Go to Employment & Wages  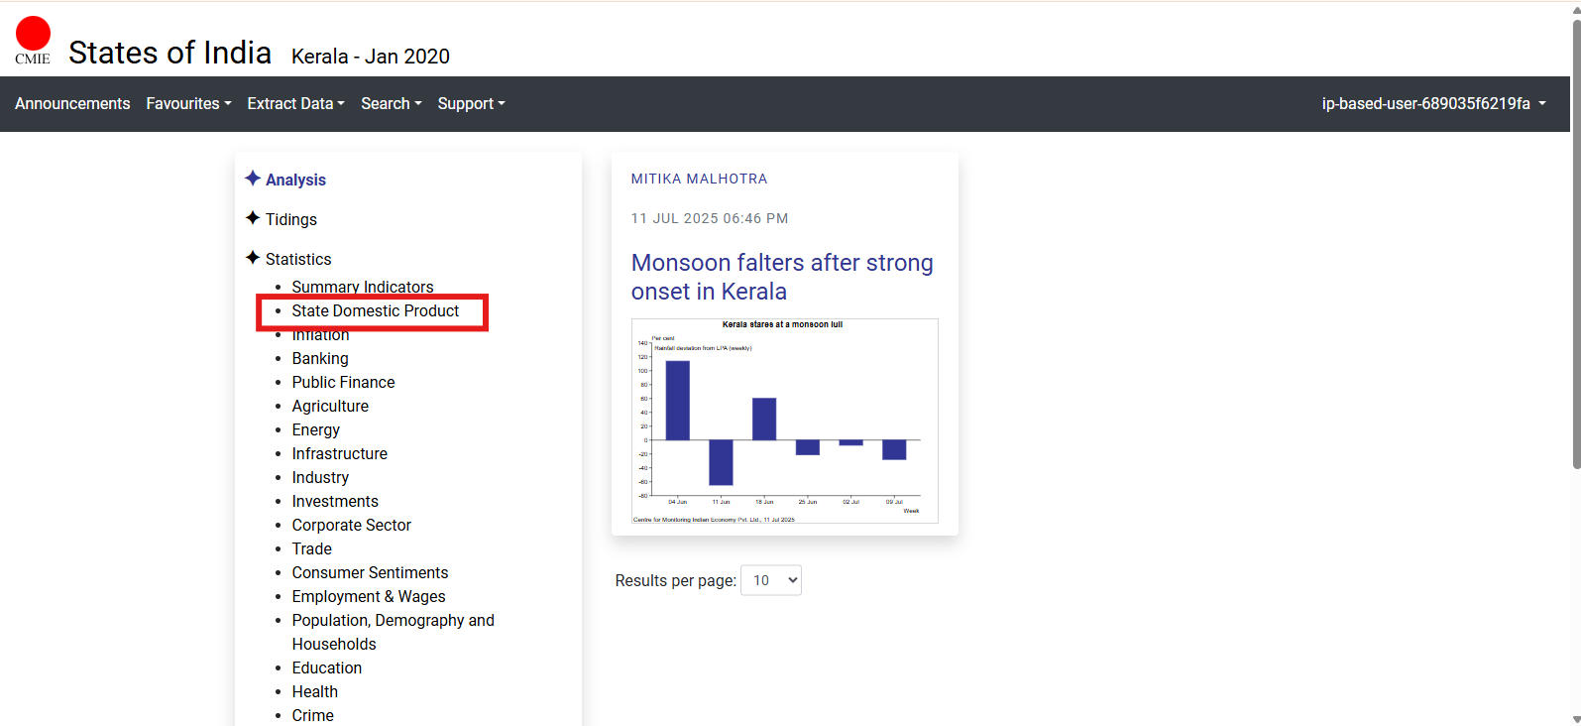tap(368, 596)
